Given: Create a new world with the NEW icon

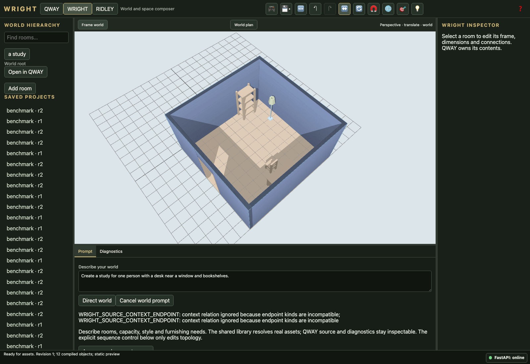Looking at the screenshot, I should pyautogui.click(x=301, y=9).
